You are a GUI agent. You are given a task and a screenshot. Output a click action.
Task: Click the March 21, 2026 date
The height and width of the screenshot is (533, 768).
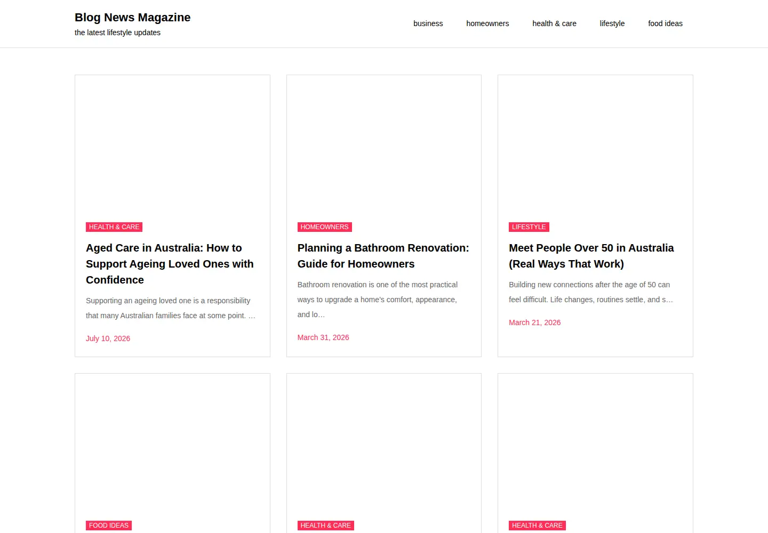pyautogui.click(x=534, y=322)
